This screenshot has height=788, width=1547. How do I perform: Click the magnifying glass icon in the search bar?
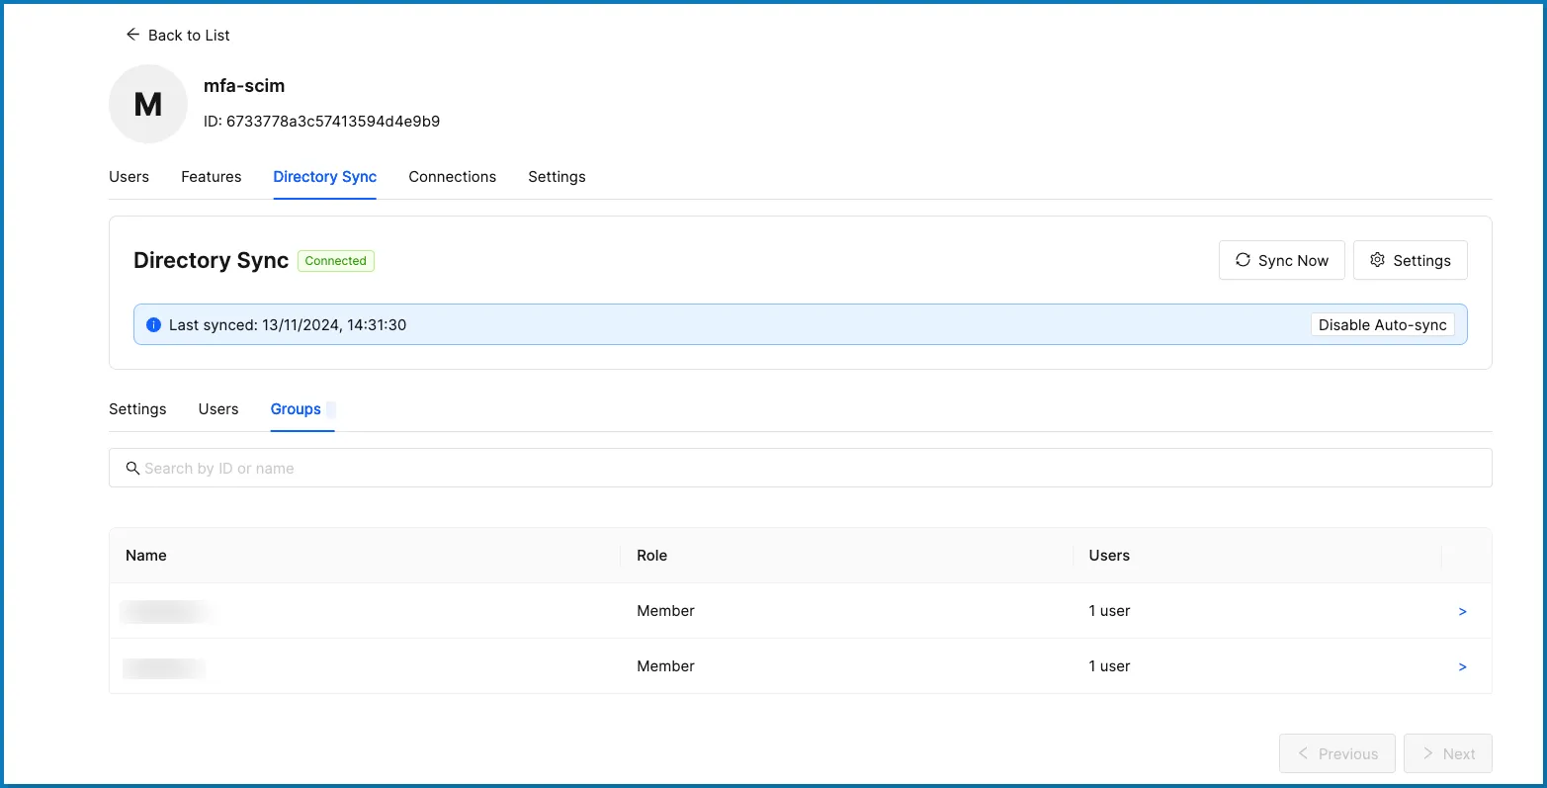pyautogui.click(x=133, y=468)
